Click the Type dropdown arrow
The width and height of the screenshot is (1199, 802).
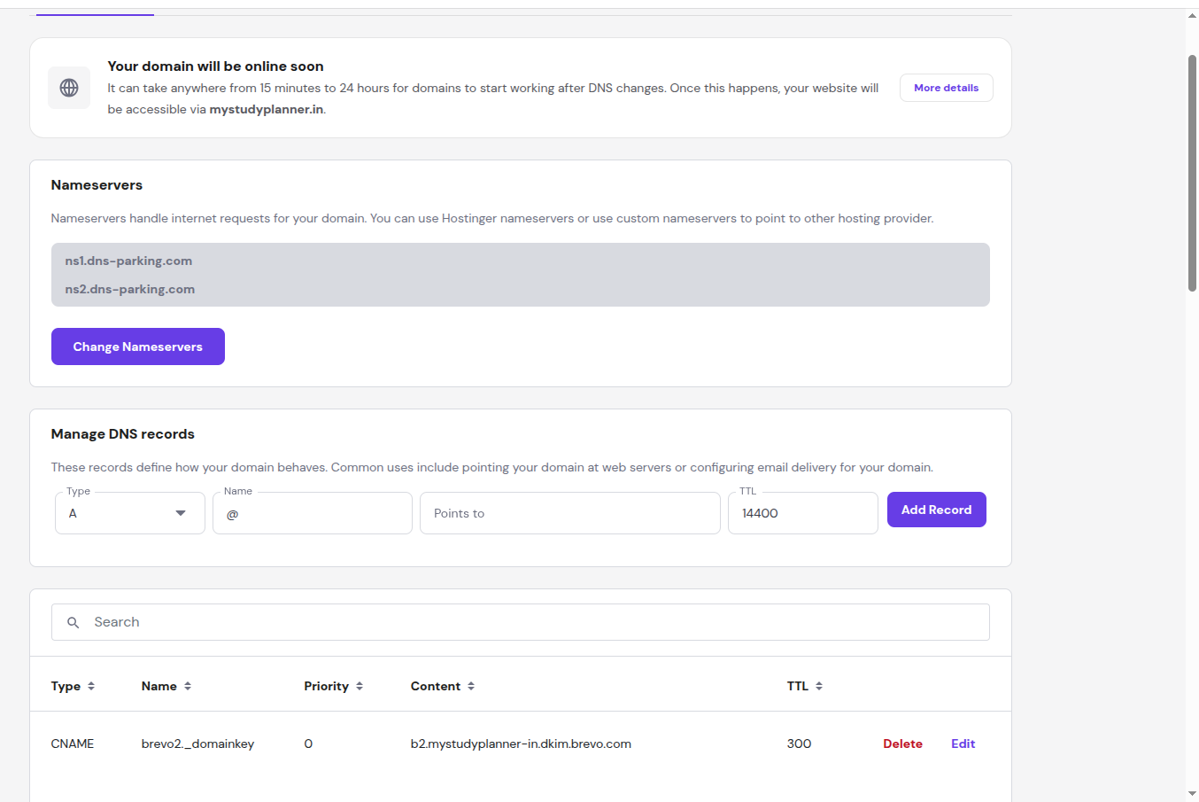(x=181, y=513)
